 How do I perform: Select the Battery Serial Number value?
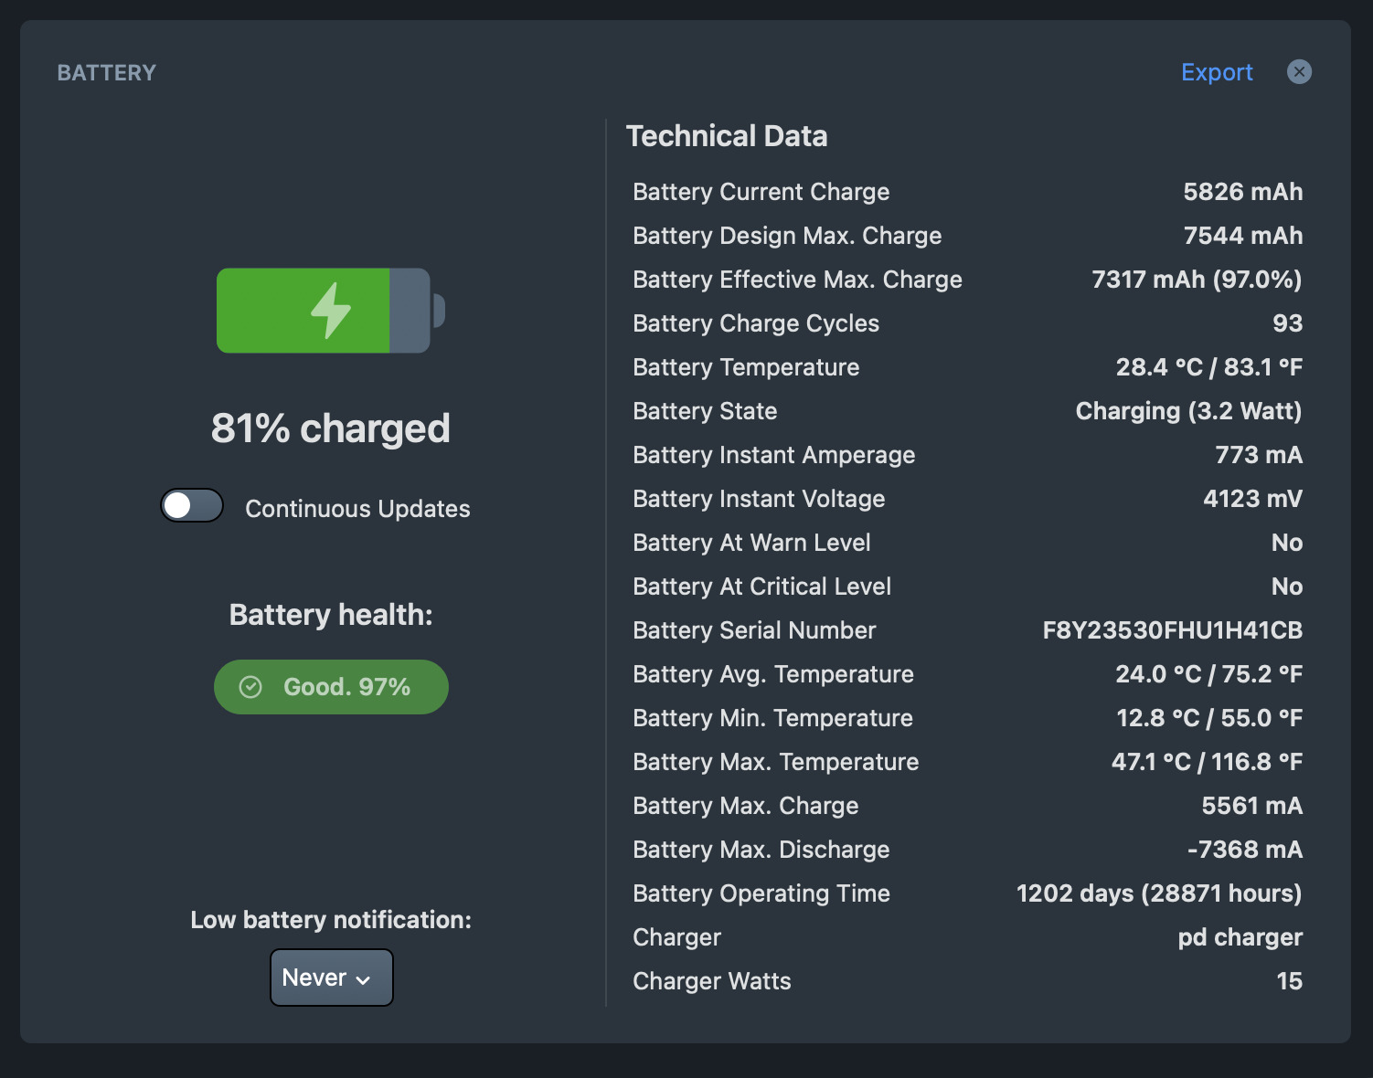click(x=1172, y=630)
